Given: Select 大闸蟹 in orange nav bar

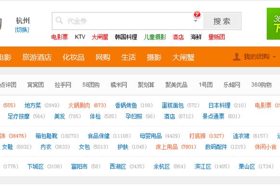Looking at the screenshot, I should [183, 57].
